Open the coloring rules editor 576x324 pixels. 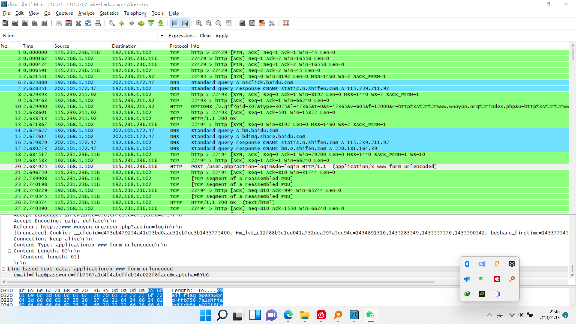pos(262,23)
